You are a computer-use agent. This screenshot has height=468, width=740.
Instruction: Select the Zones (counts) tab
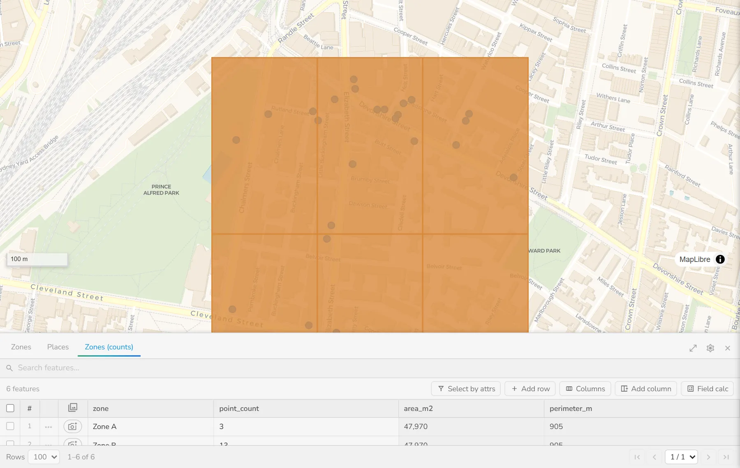[x=109, y=347]
